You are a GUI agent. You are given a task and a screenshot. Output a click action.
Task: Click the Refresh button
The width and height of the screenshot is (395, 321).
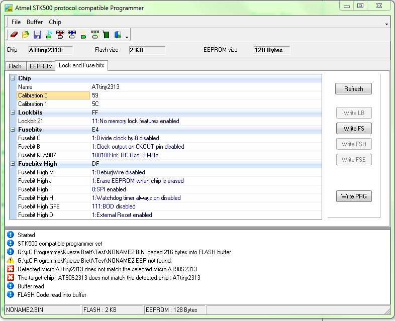pos(353,88)
